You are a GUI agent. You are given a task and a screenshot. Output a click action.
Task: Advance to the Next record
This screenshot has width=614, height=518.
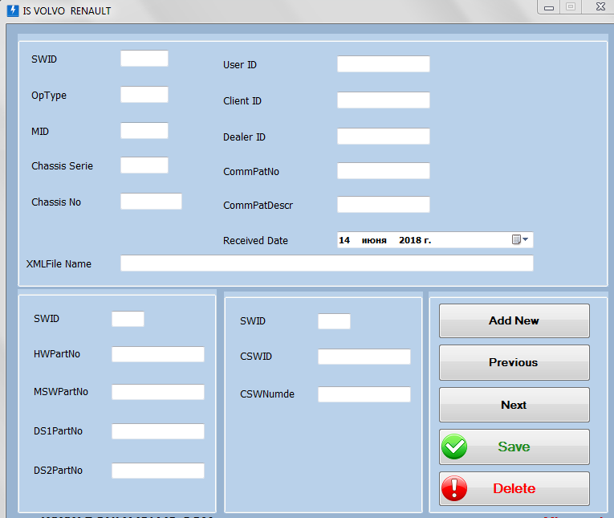tap(514, 405)
